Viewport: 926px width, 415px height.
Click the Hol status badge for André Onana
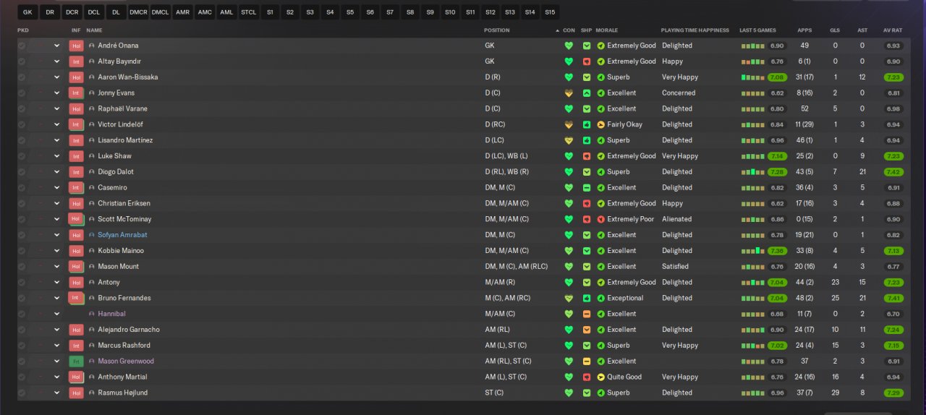pos(76,46)
